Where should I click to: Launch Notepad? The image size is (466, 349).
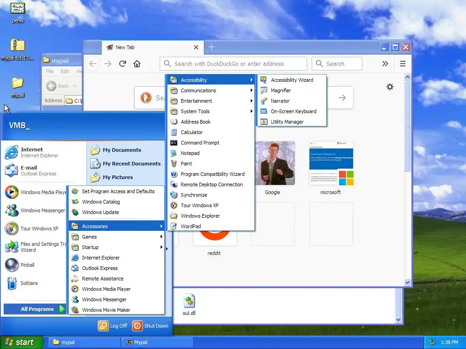[211, 153]
